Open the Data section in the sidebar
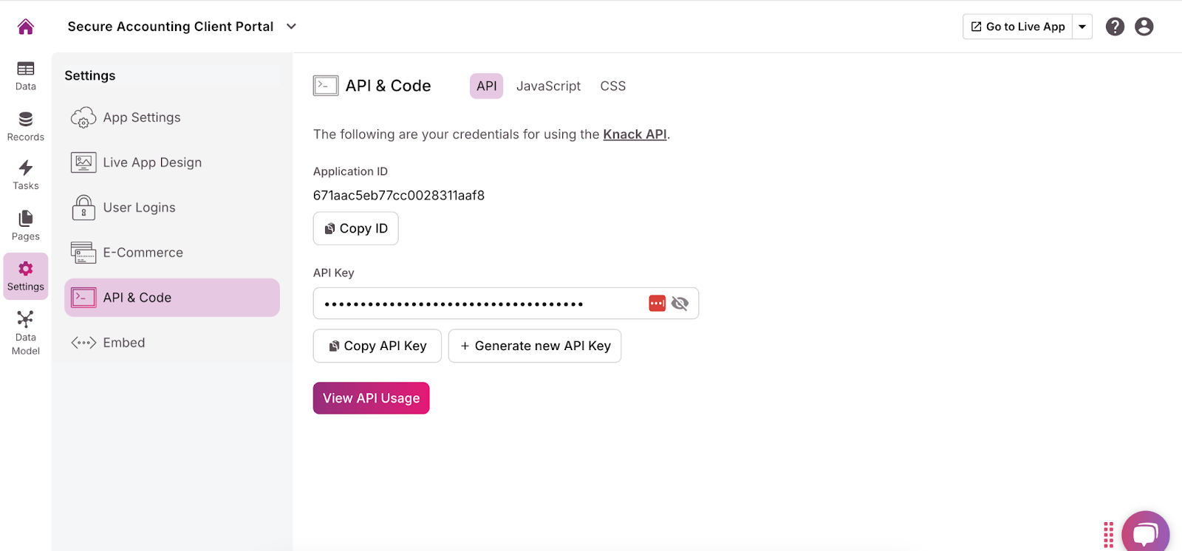The image size is (1182, 551). 26,76
